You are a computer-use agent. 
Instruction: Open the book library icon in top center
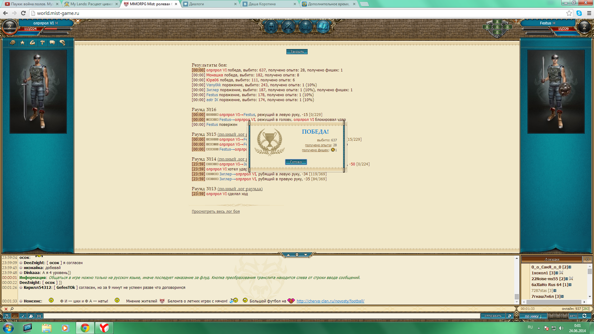(x=323, y=27)
